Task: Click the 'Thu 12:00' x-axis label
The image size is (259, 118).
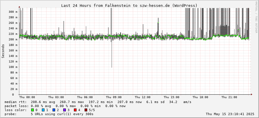Action: tap(143, 97)
